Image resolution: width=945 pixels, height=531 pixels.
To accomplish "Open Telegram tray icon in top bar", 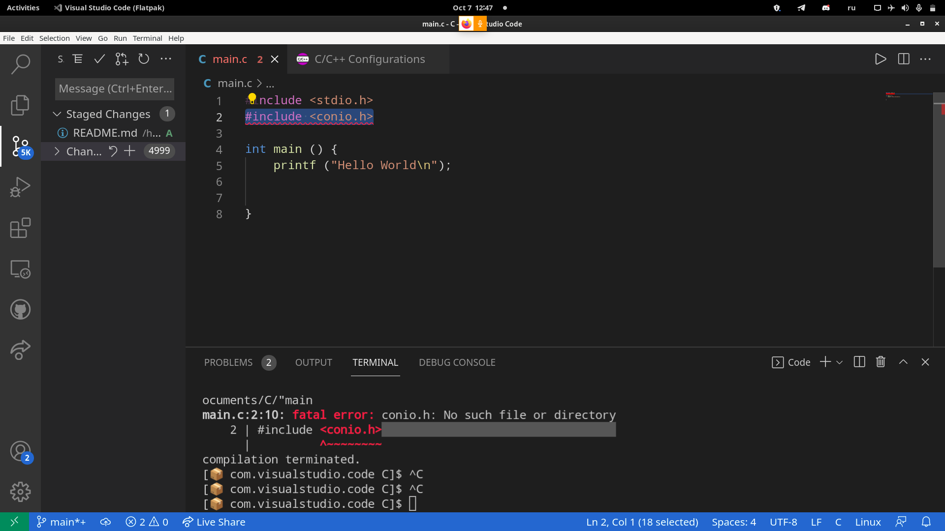I will pyautogui.click(x=801, y=8).
